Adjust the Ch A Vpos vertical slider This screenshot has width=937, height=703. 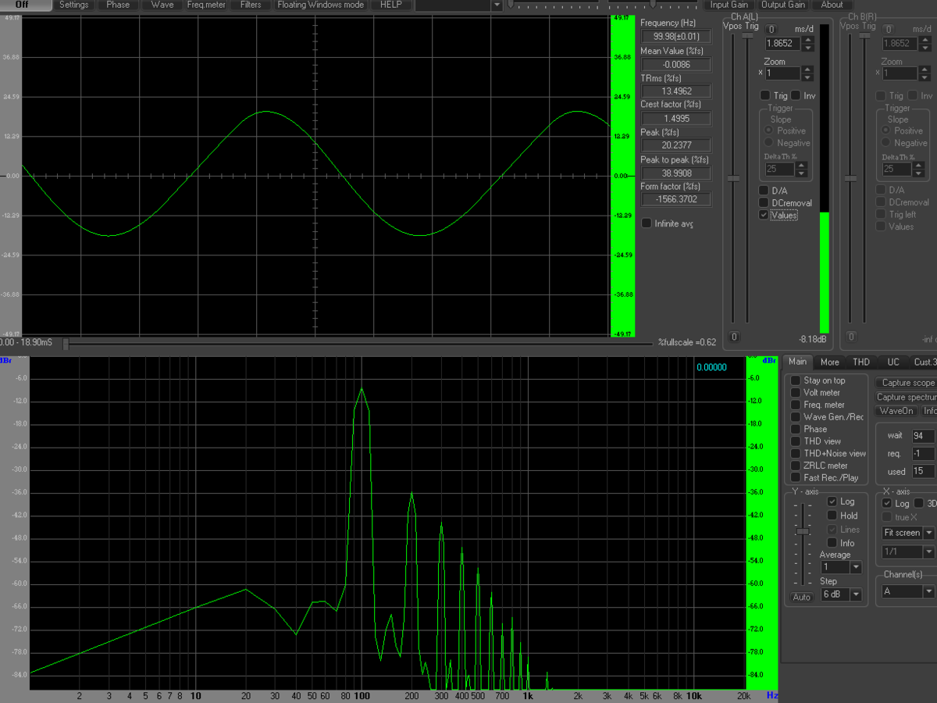(x=733, y=179)
